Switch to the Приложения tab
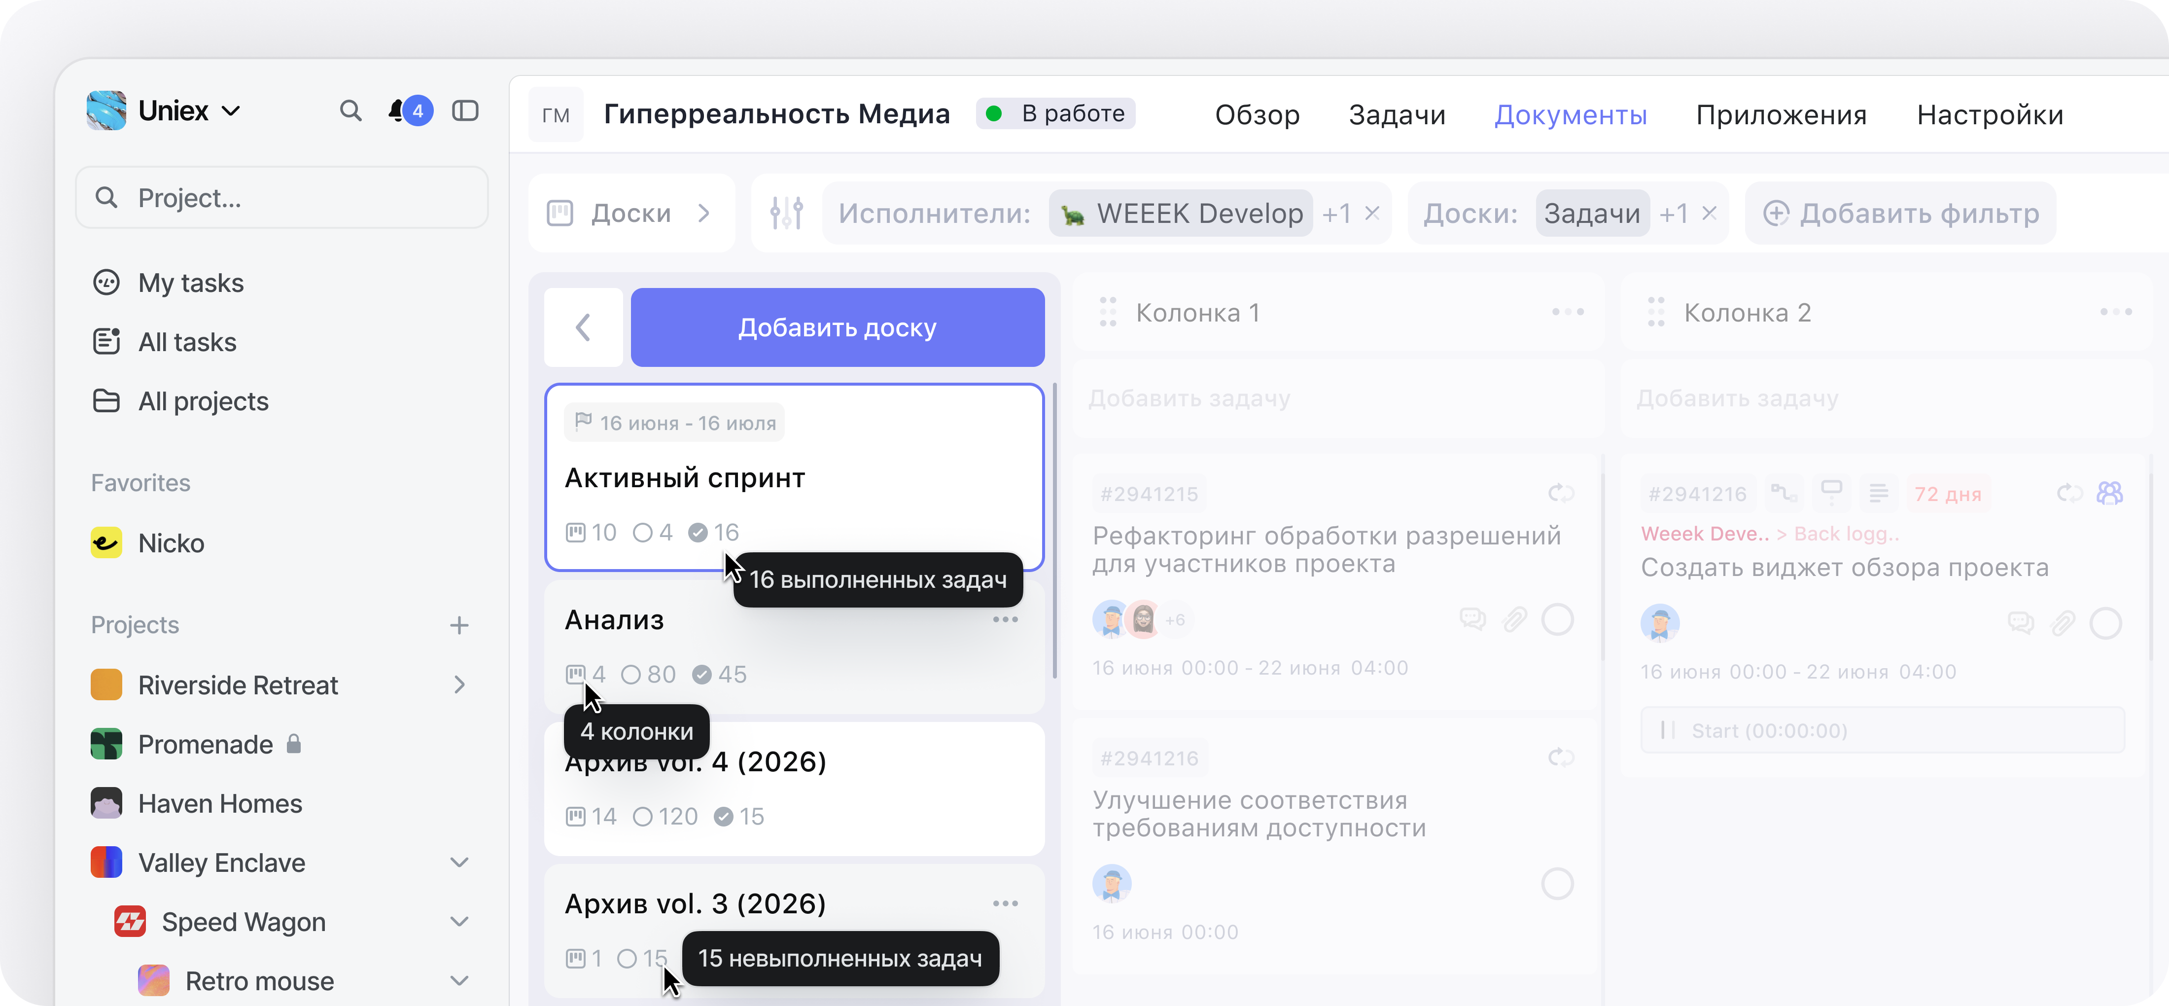The height and width of the screenshot is (1006, 2169). tap(1781, 114)
